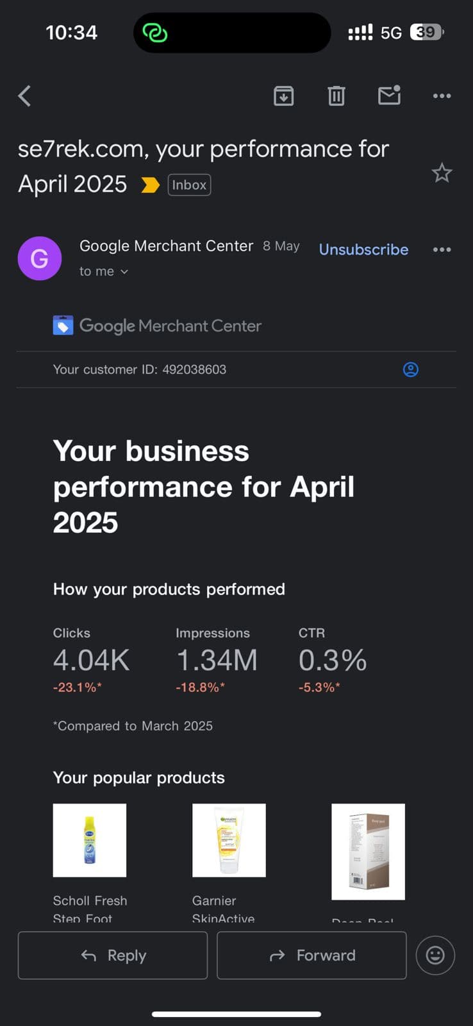Expand recipient details next to "to me"
The image size is (473, 1026).
point(124,272)
